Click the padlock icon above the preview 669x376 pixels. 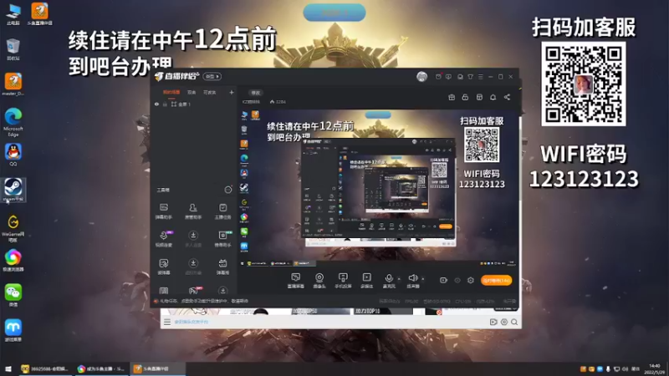coord(465,97)
